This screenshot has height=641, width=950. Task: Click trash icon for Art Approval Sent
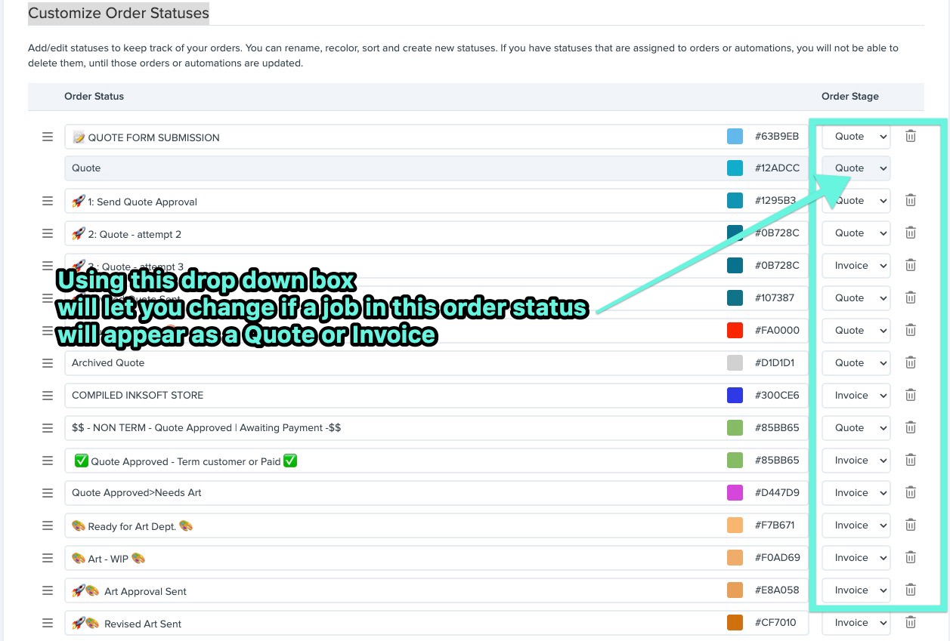(911, 590)
